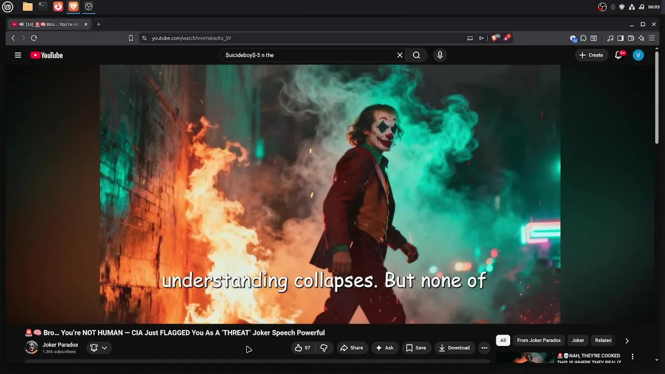This screenshot has width=665, height=374.
Task: Search with voice microphone button
Action: [x=440, y=55]
